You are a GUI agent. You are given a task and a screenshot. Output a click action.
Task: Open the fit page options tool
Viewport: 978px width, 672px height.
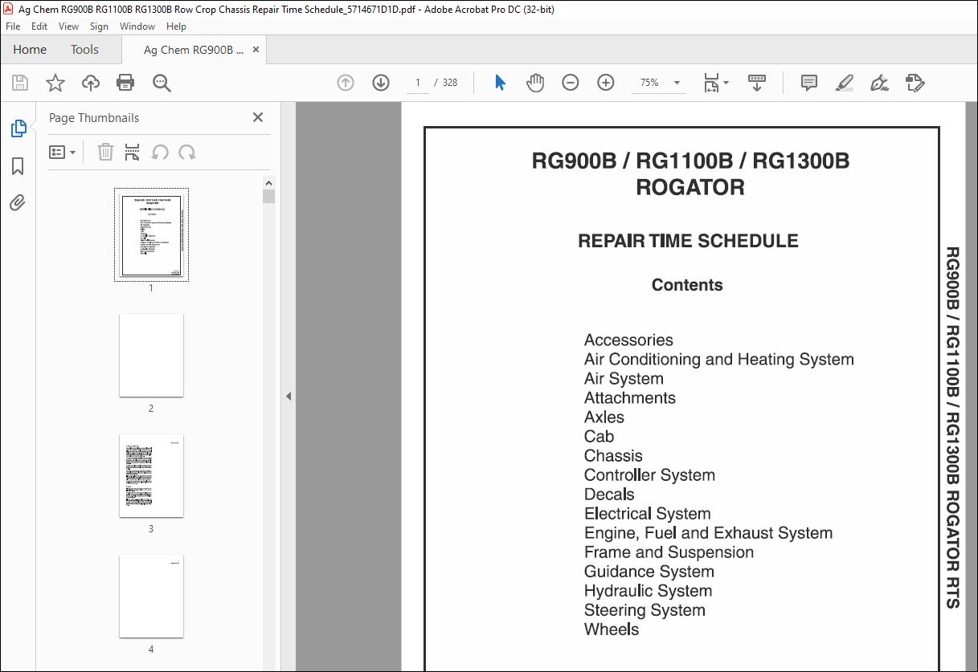(715, 83)
